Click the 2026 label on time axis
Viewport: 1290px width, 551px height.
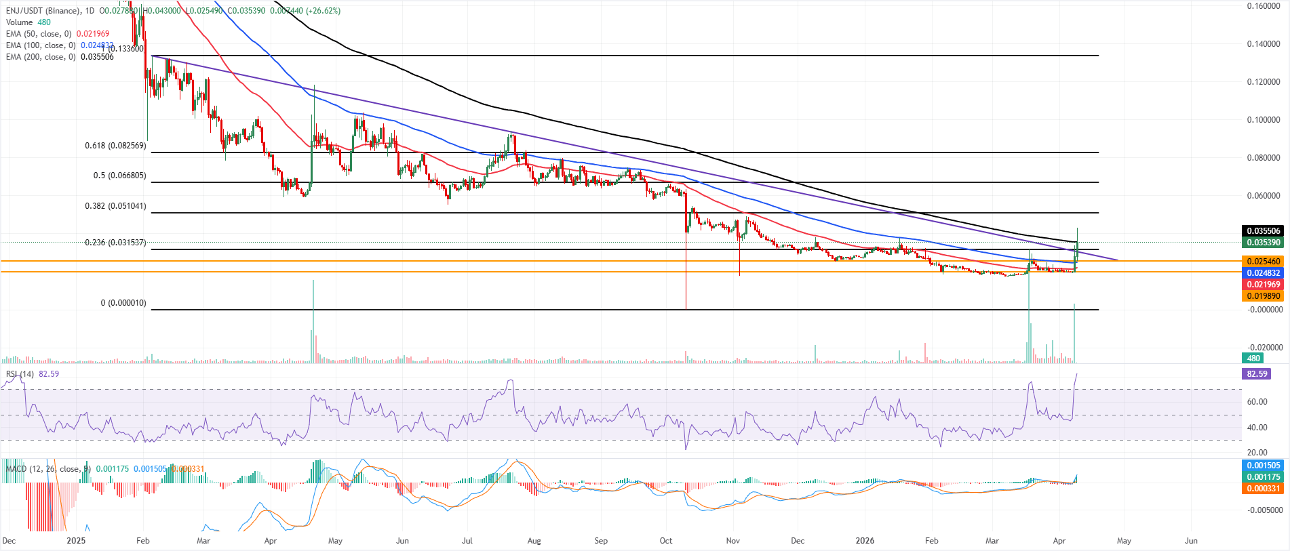click(x=865, y=541)
